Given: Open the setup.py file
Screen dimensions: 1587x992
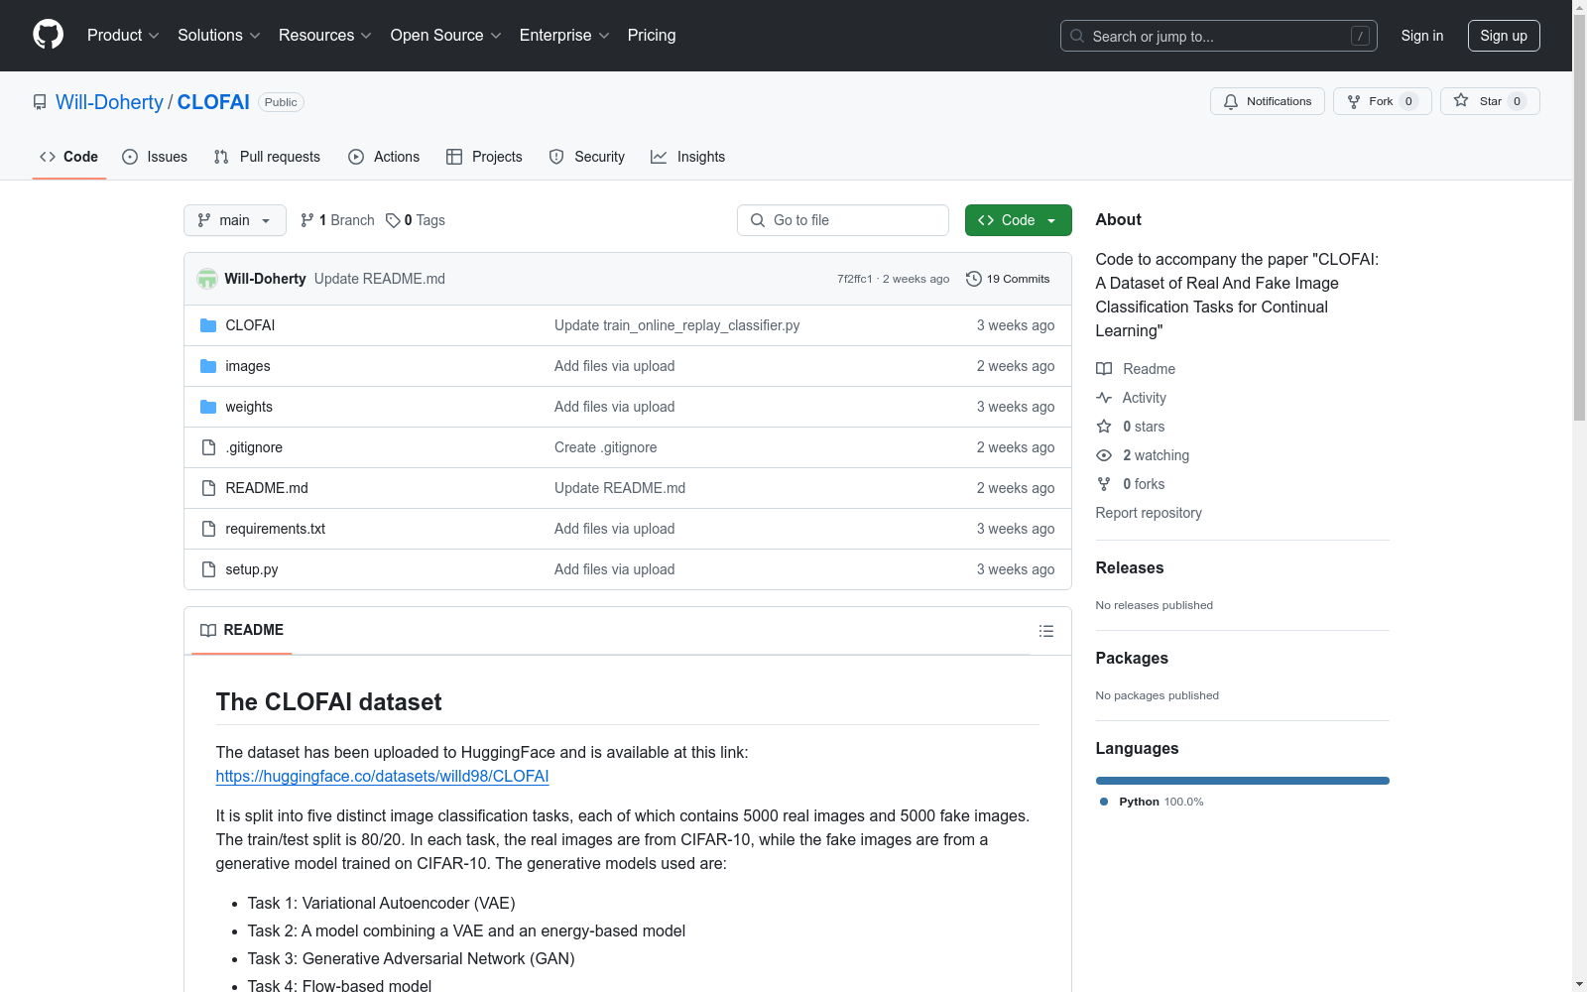Looking at the screenshot, I should pyautogui.click(x=252, y=569).
